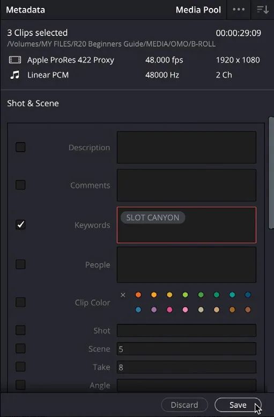Open the three-dot options menu
Screen dimensions: 274x417
pyautogui.click(x=239, y=10)
